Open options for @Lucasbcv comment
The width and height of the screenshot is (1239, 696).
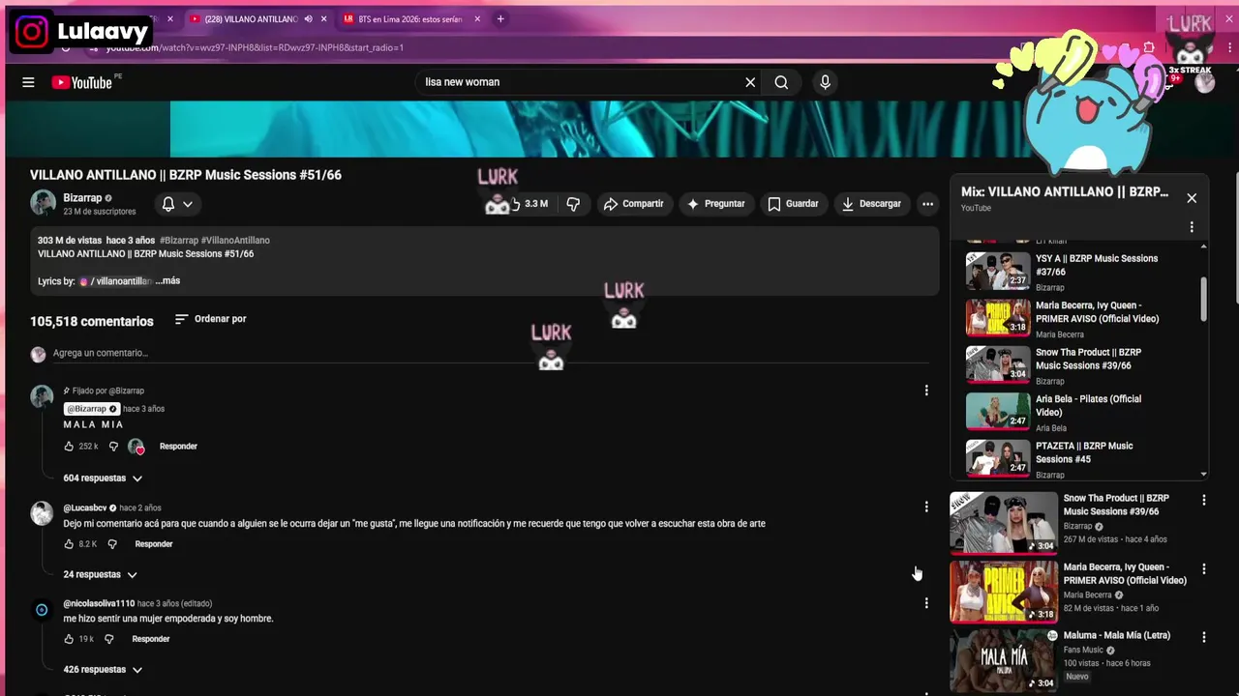(x=926, y=507)
